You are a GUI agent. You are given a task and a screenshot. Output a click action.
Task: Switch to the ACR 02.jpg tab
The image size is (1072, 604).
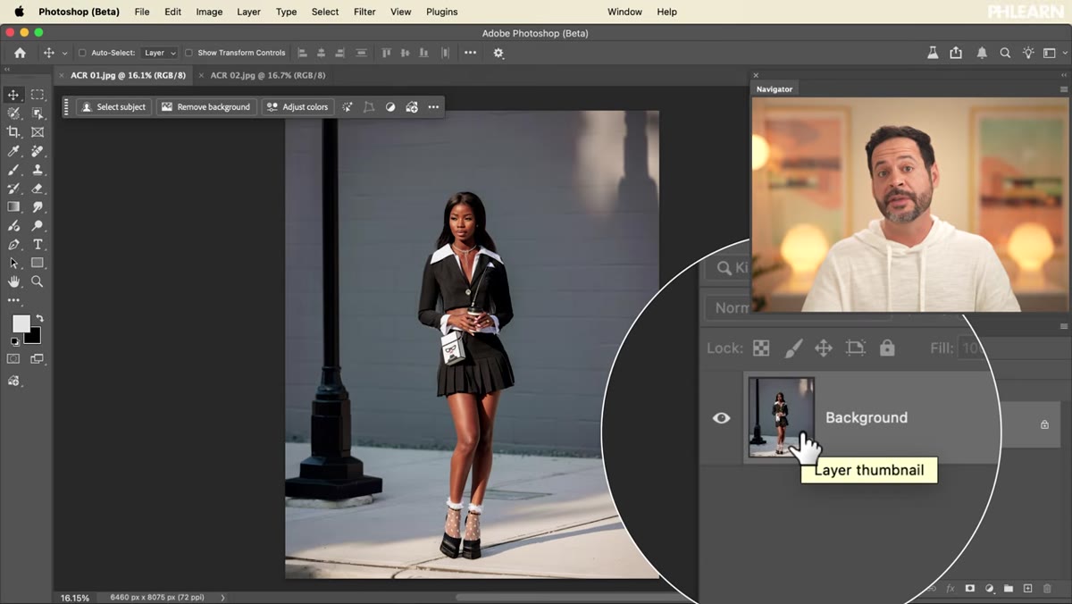(267, 76)
